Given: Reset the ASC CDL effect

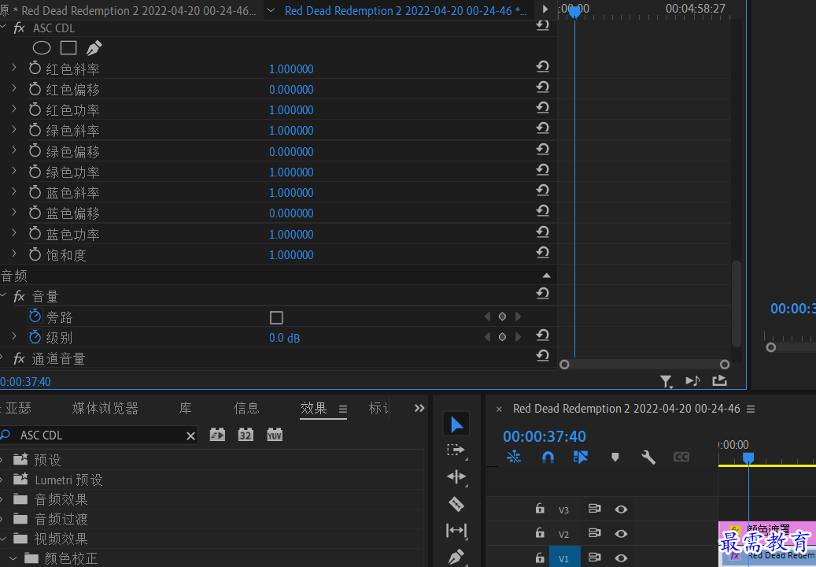Looking at the screenshot, I should [543, 25].
